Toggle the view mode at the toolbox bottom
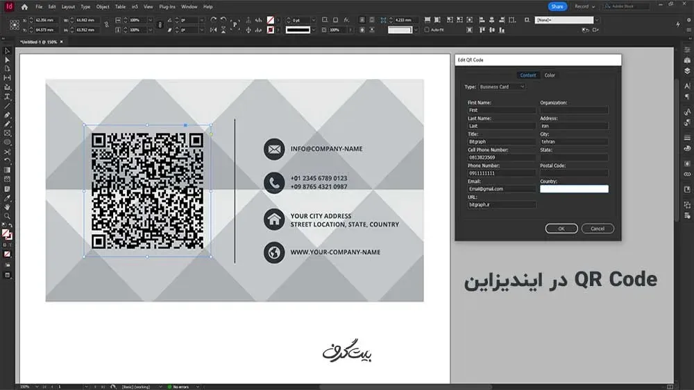Screen dimensions: 694x390 click(7, 275)
